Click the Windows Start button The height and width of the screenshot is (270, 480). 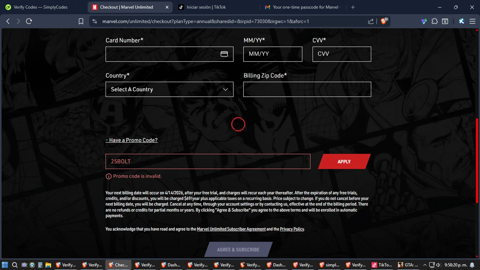[5, 265]
